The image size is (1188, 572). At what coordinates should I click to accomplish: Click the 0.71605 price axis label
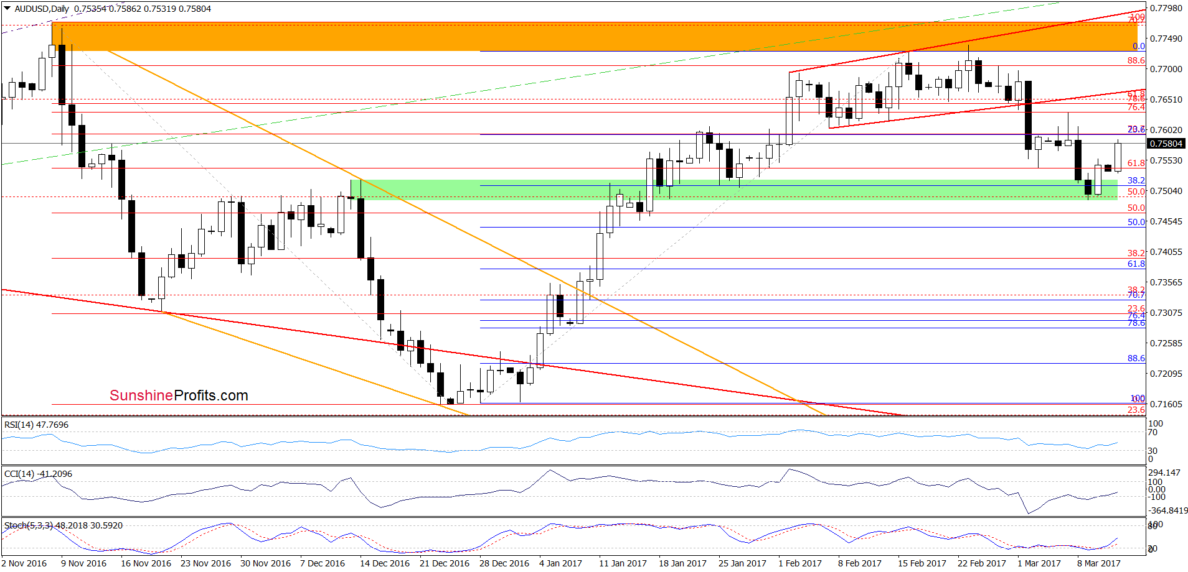point(1166,404)
